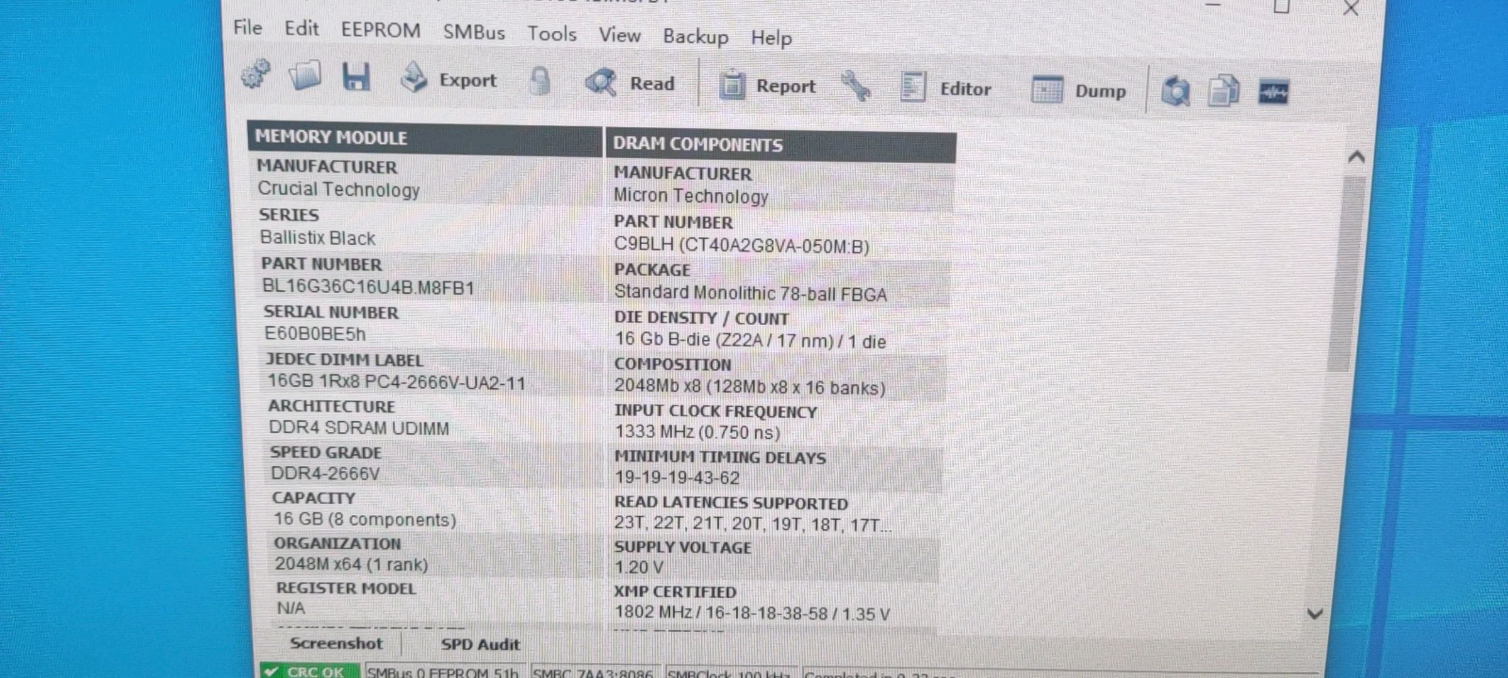
Task: Click the SMBus 0 EEPROM 51h status entry
Action: point(445,672)
